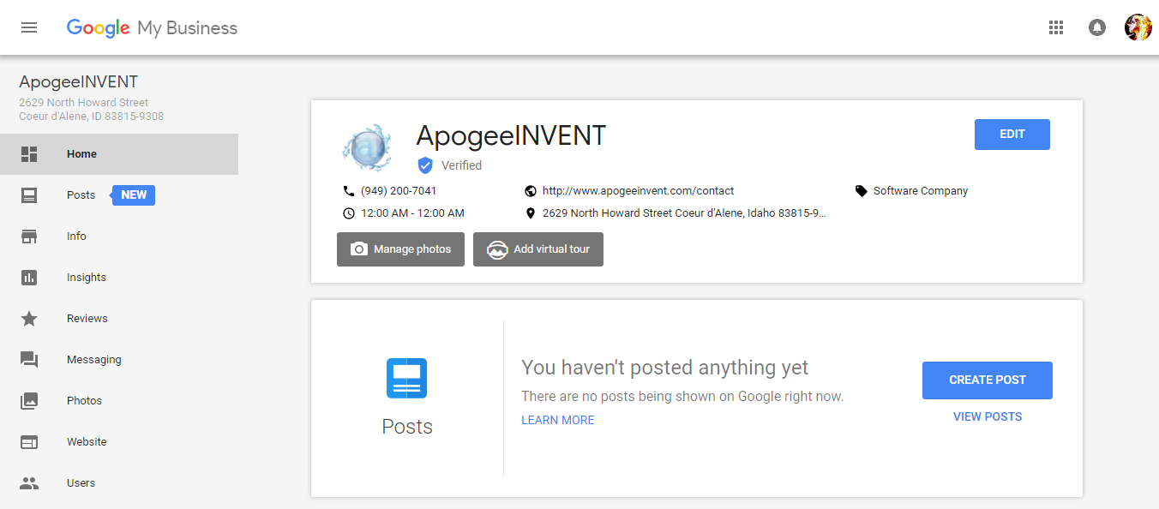
Task: Open Photos in the sidebar
Action: [119, 401]
